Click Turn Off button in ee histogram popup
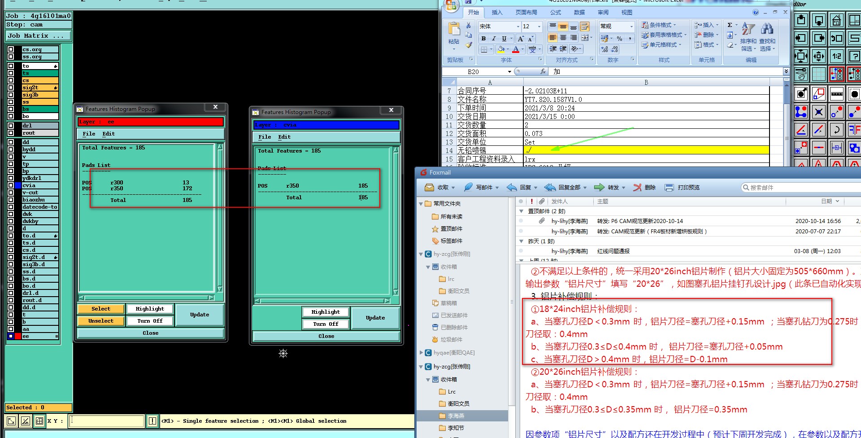The height and width of the screenshot is (438, 861). coord(150,321)
